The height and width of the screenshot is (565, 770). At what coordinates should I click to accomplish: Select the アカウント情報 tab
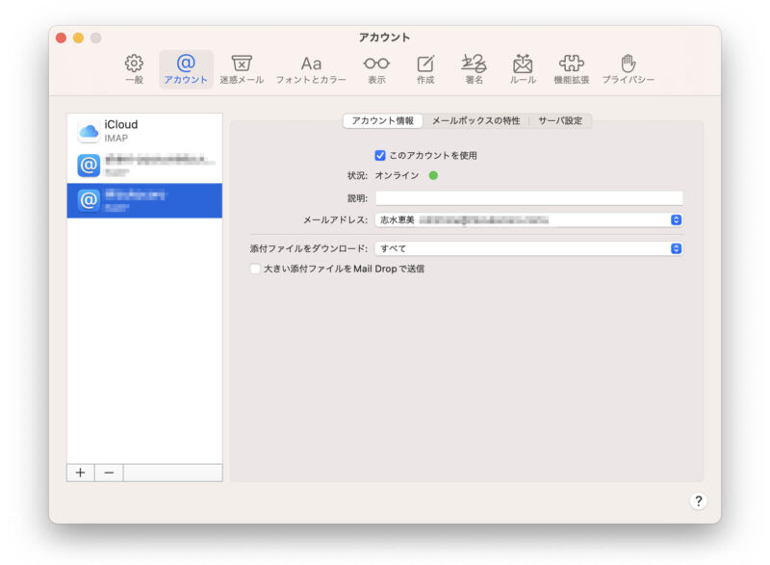pyautogui.click(x=382, y=121)
